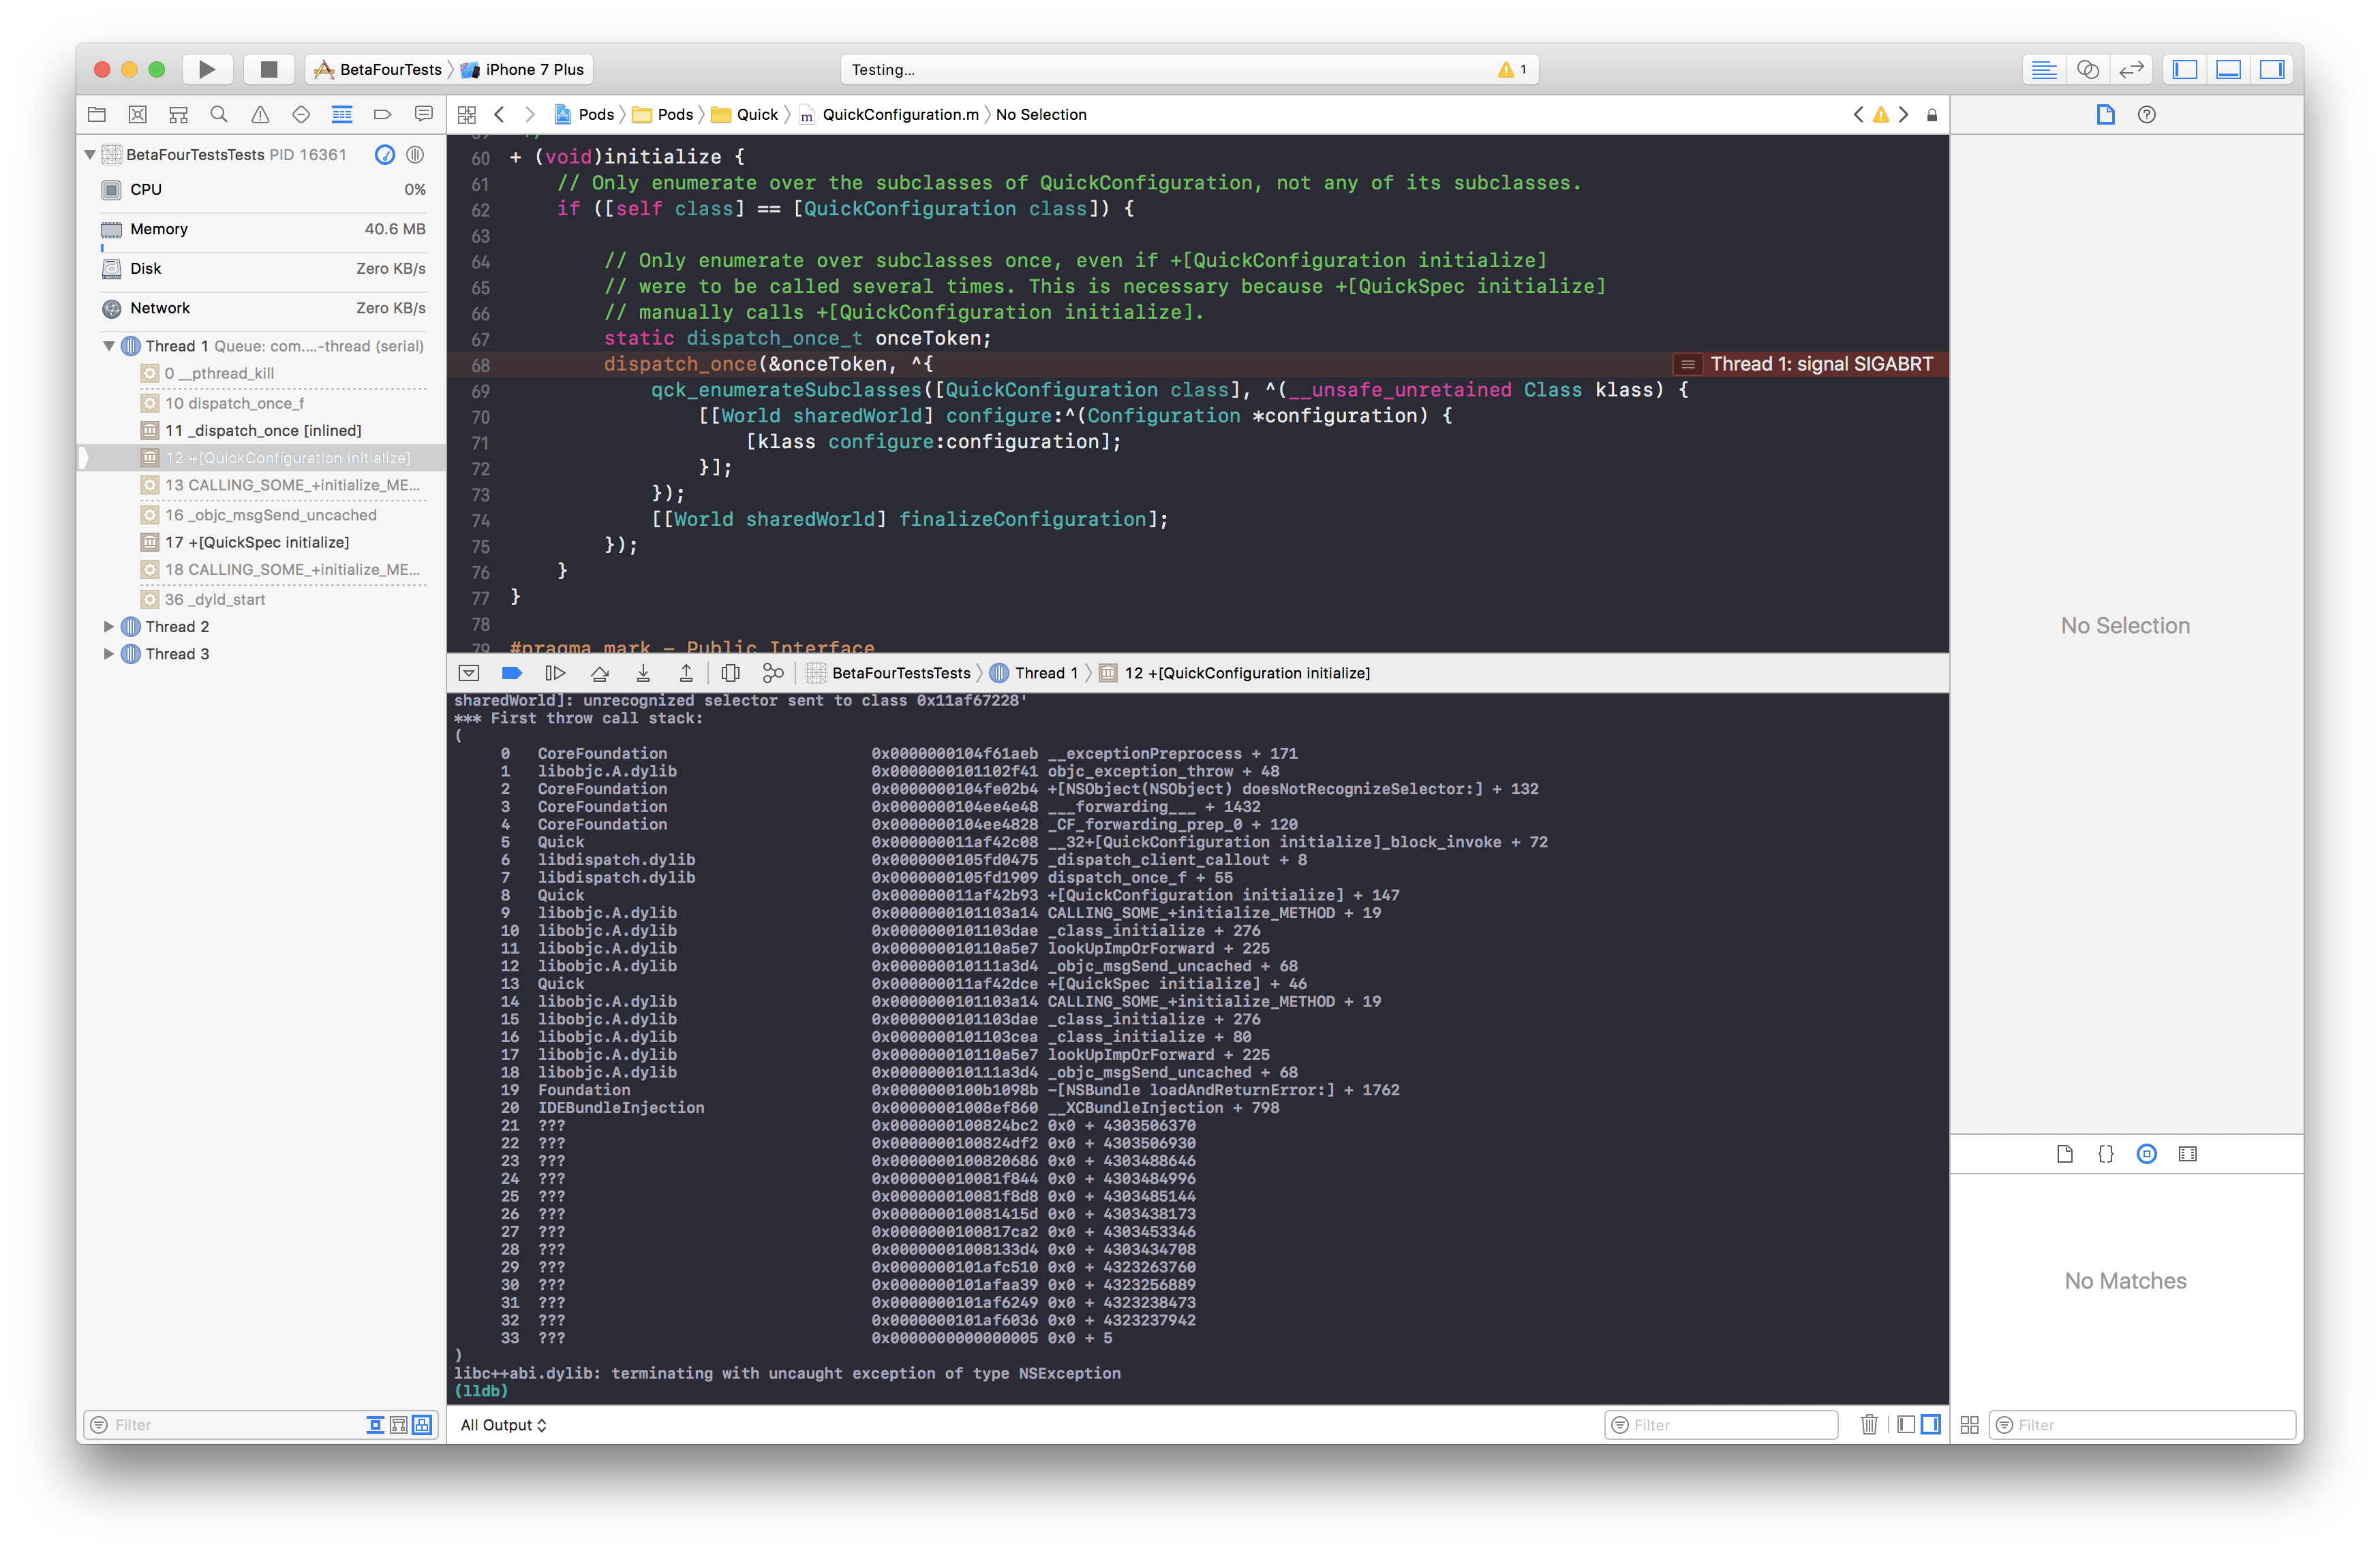
Task: Continue program execution
Action: point(555,672)
